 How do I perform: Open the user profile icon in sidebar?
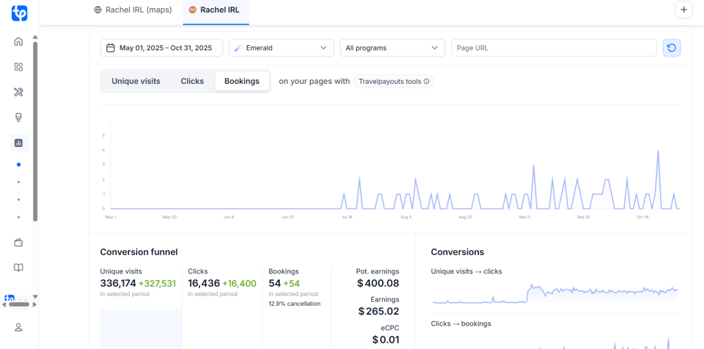tap(19, 327)
